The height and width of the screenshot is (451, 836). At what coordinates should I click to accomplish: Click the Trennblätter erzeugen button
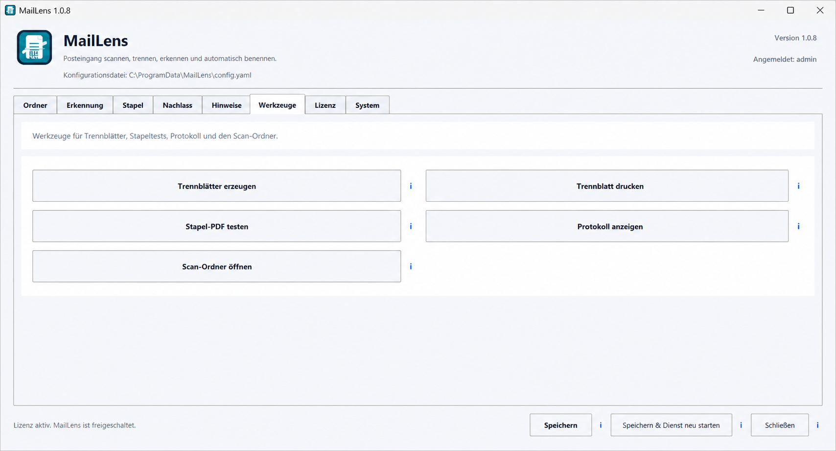pos(217,186)
